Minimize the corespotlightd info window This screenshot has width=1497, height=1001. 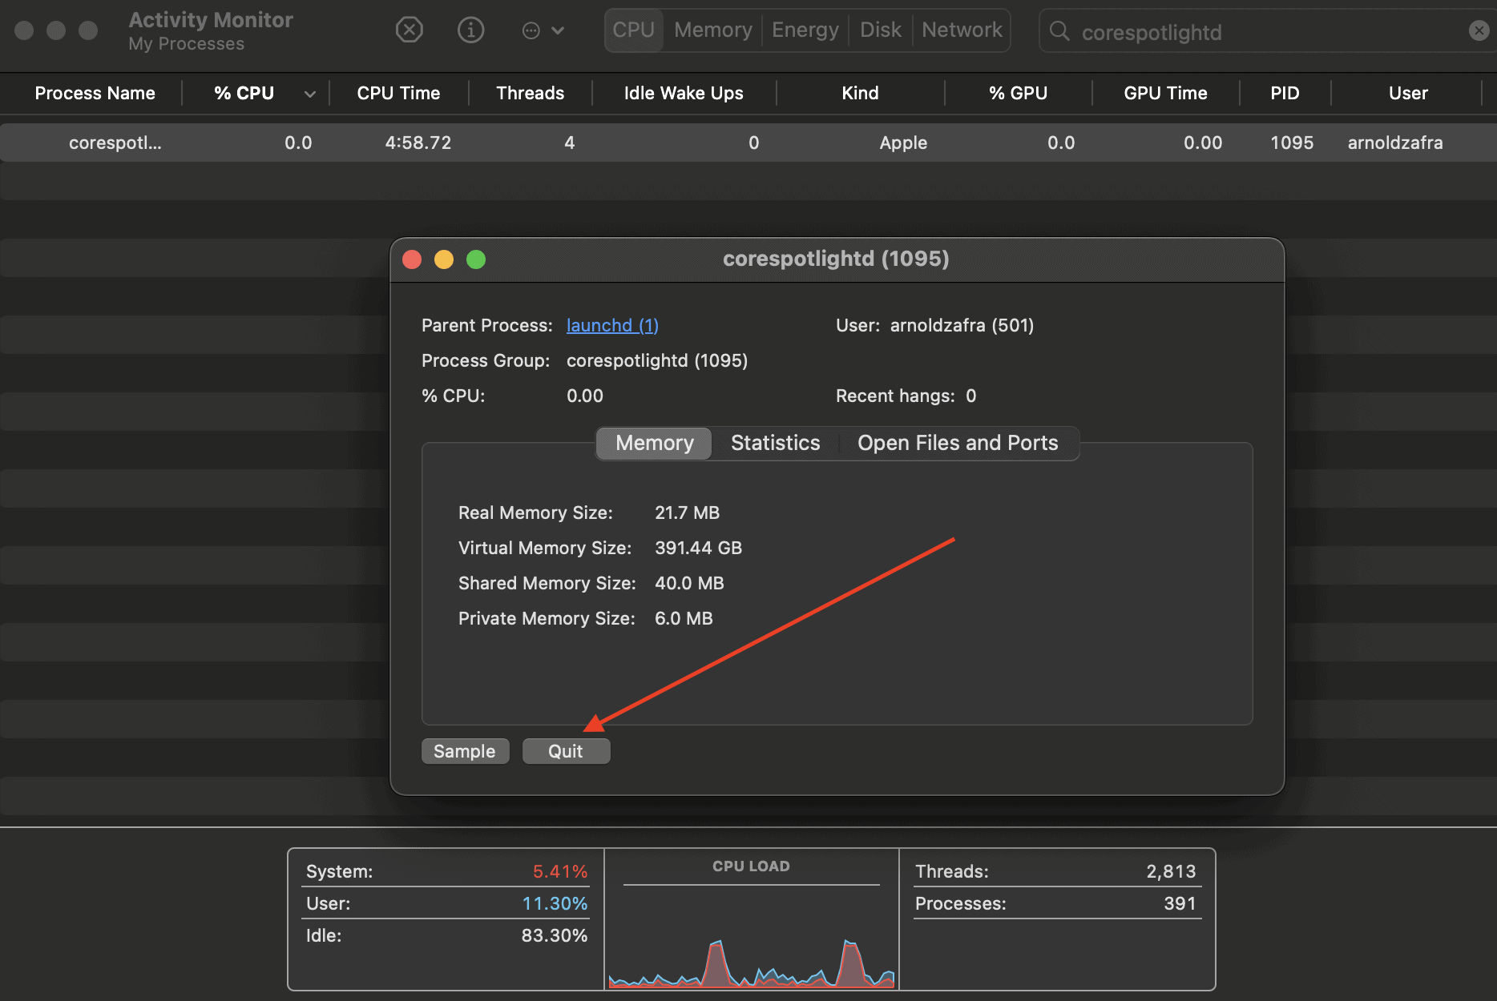pos(444,259)
